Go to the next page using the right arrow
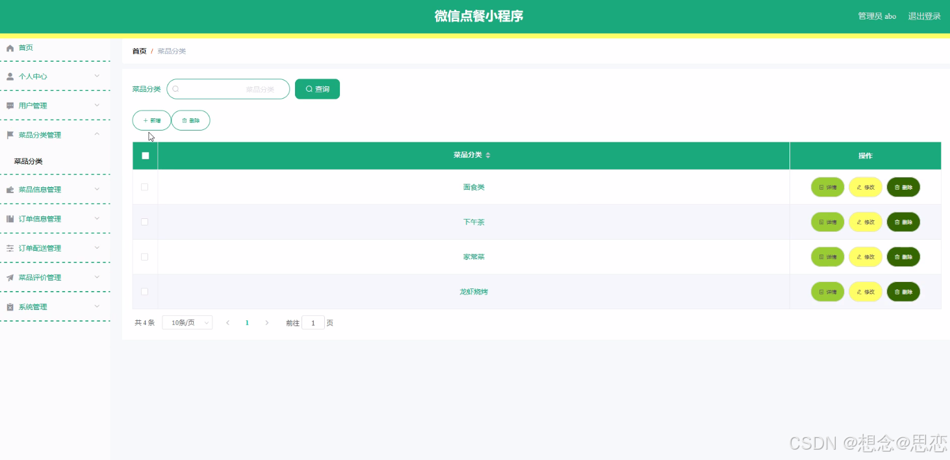 tap(267, 323)
